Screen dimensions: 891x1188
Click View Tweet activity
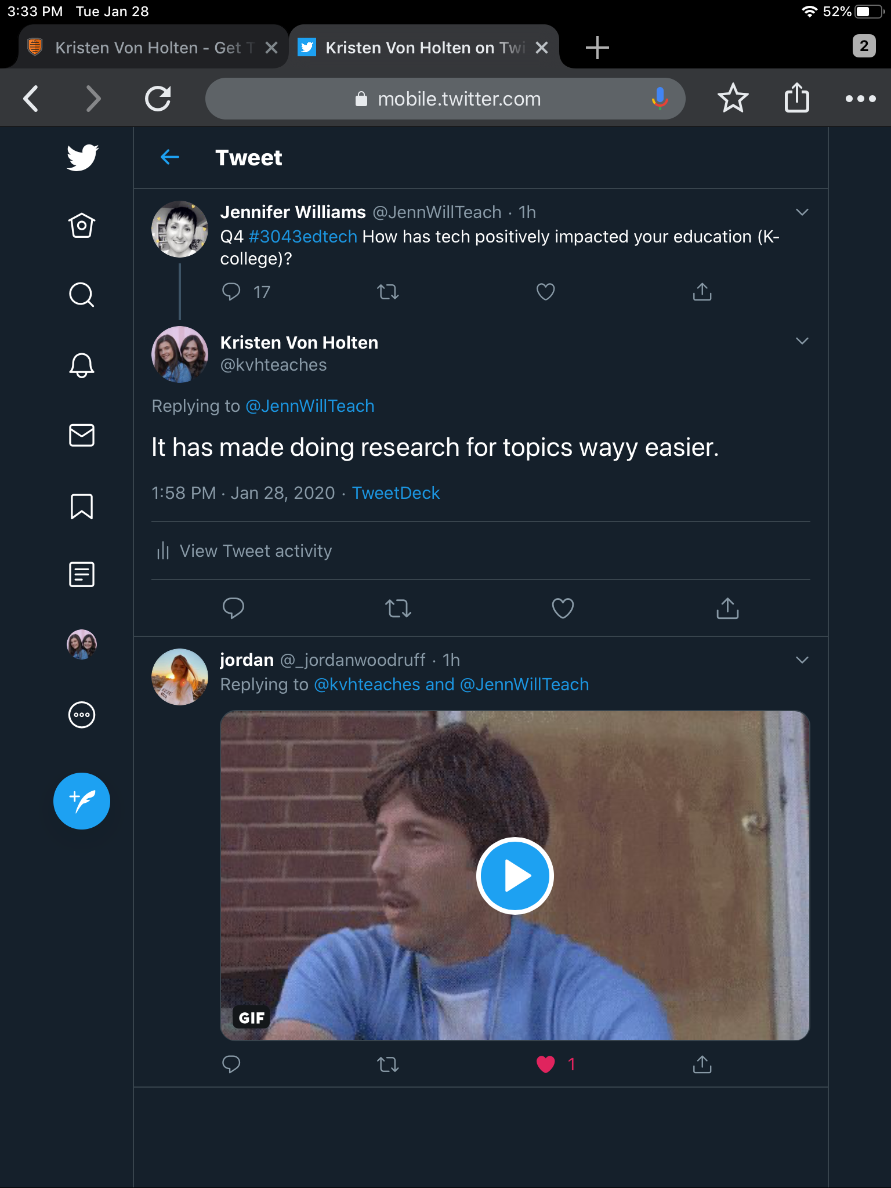coord(255,550)
